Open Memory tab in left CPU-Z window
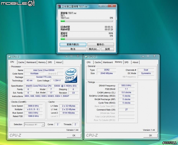Screen dimensions: 178x145 click(x=42, y=62)
